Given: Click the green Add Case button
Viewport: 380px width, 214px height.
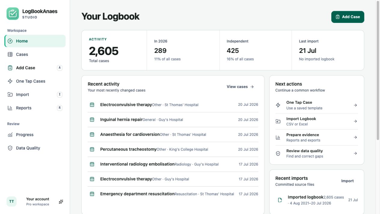Looking at the screenshot, I should pos(348,17).
